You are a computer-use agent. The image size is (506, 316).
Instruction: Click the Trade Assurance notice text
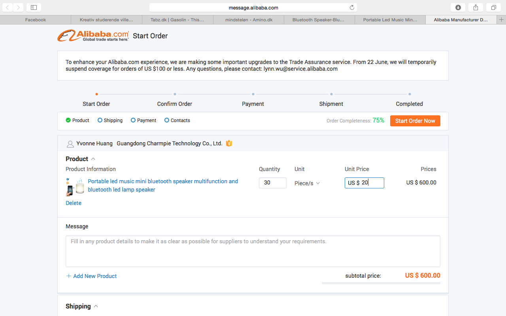pyautogui.click(x=251, y=66)
